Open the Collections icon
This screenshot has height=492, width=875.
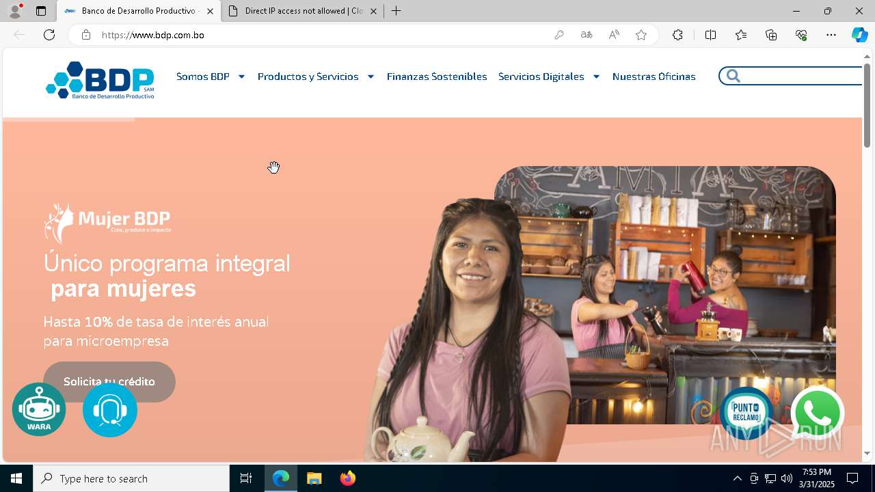tap(771, 35)
